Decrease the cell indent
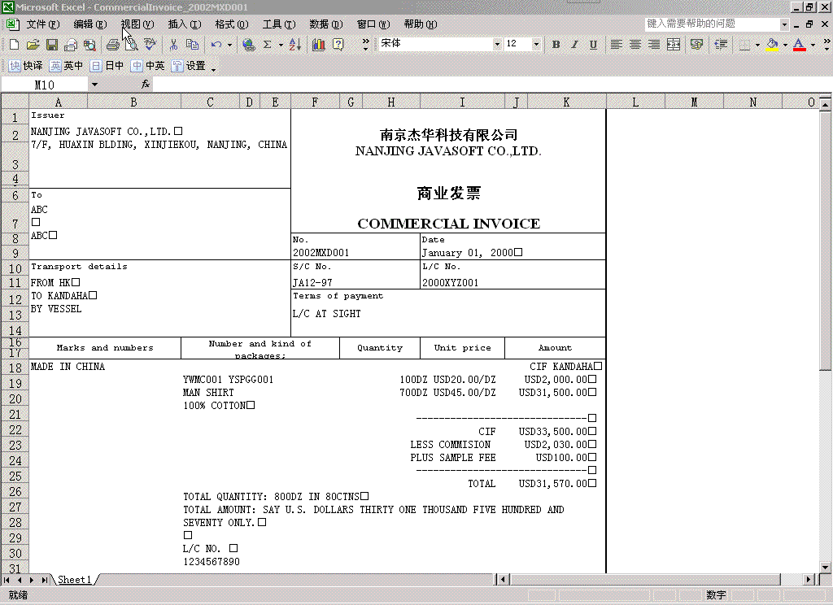The width and height of the screenshot is (833, 605). tap(721, 45)
